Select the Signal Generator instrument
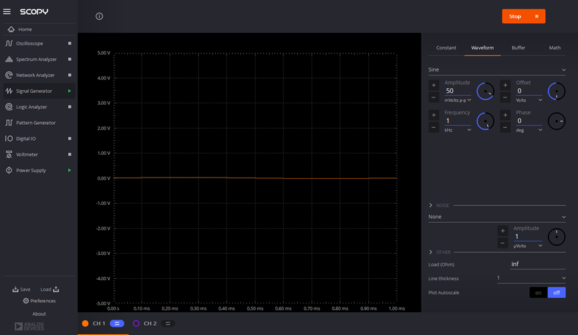Image resolution: width=578 pixels, height=335 pixels. coord(34,91)
